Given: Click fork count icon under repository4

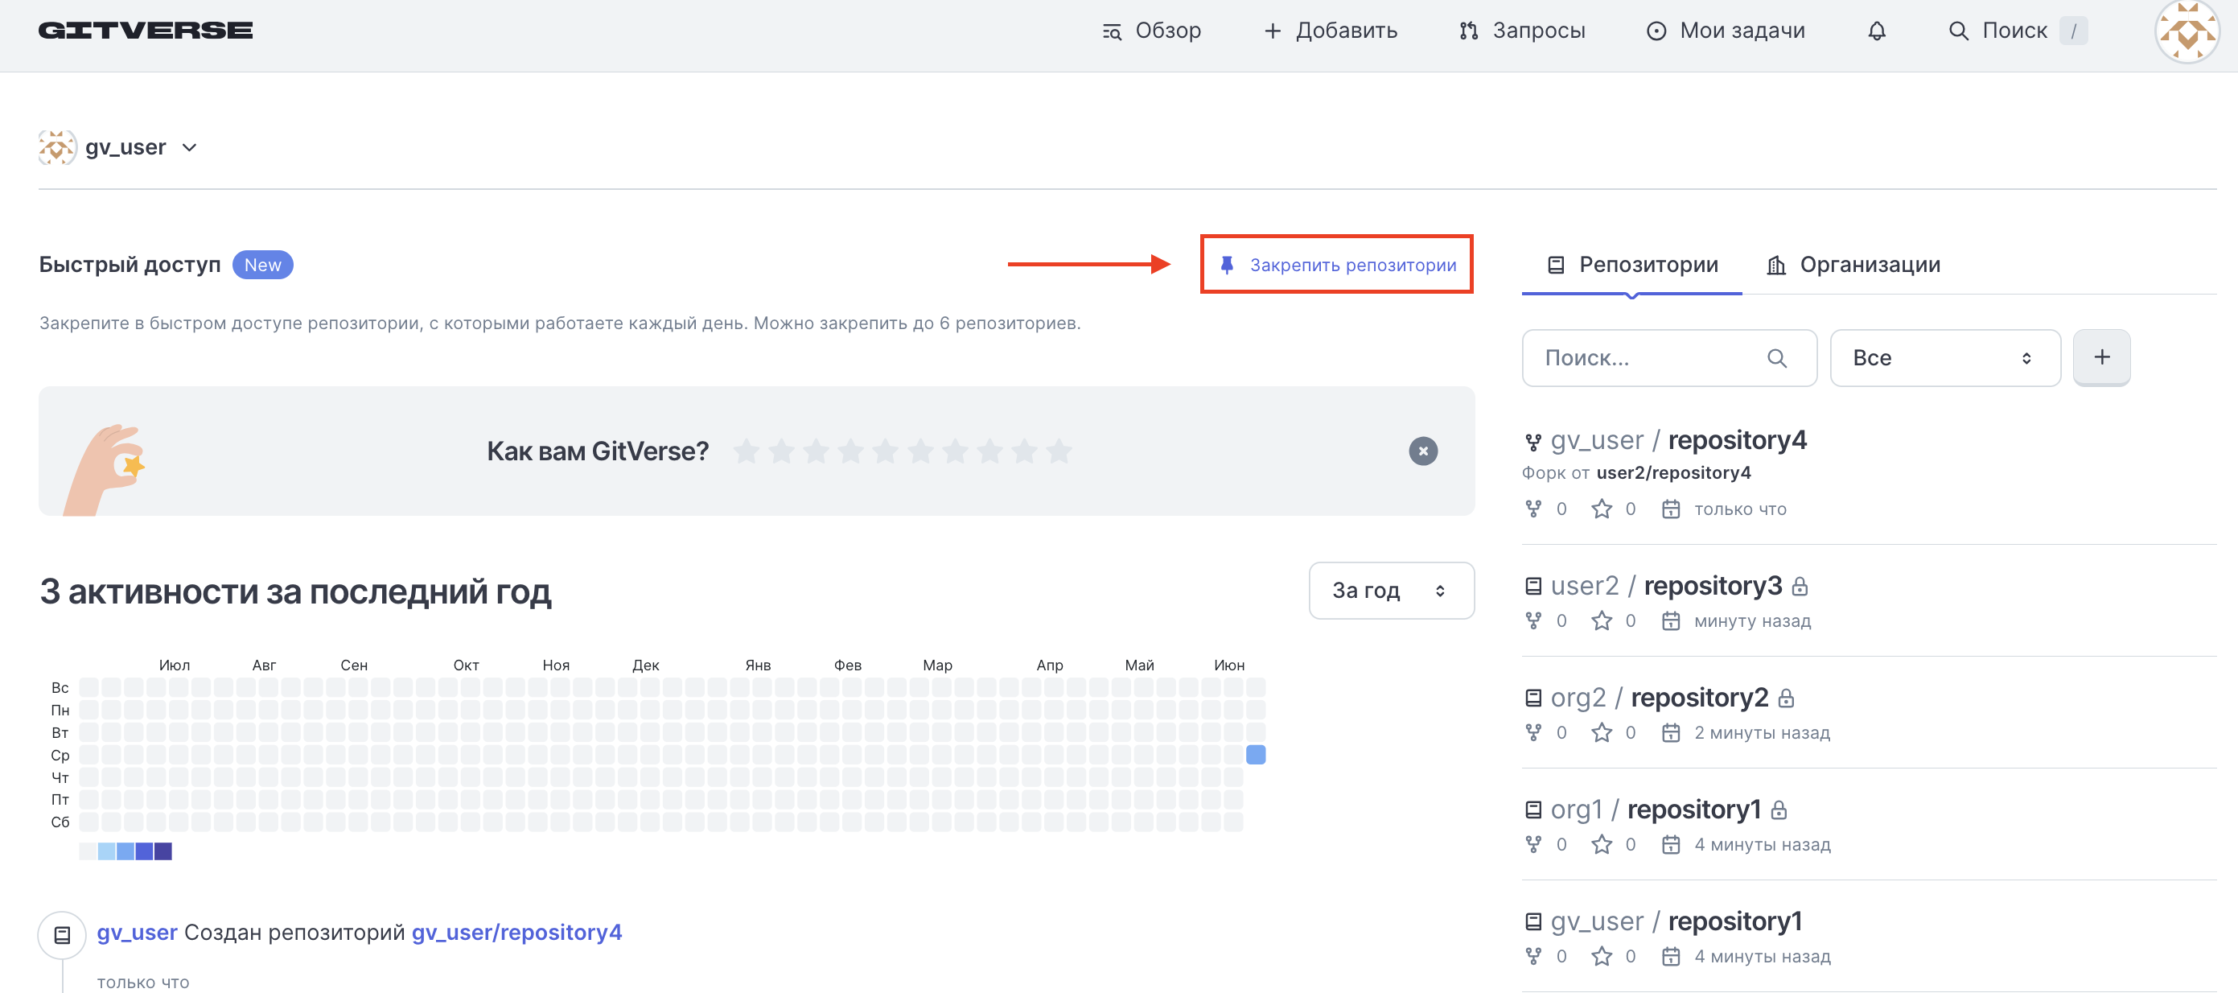Looking at the screenshot, I should [1533, 509].
